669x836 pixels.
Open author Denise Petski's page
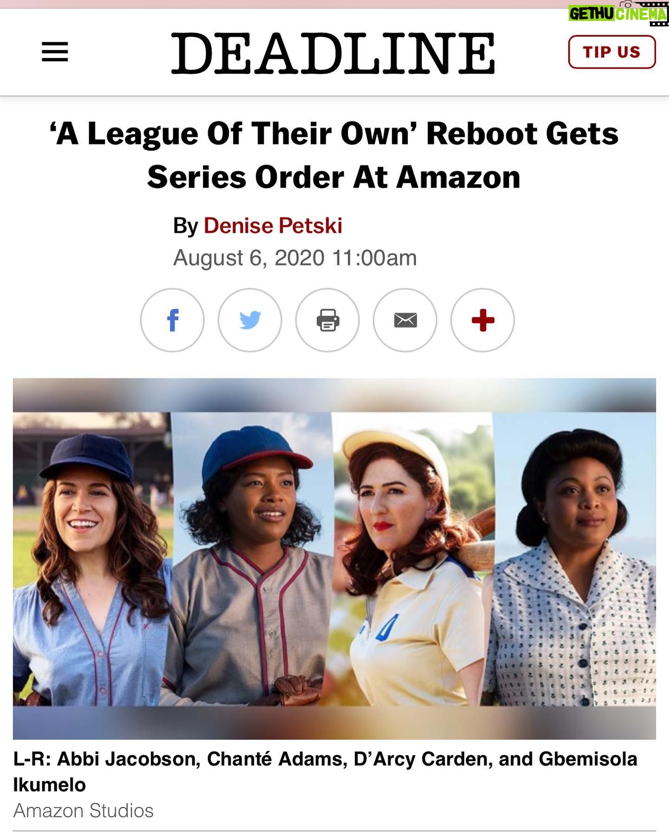click(x=273, y=226)
